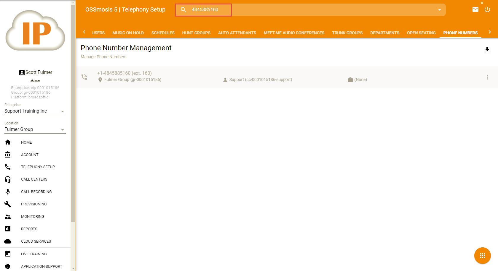Open the orange apps grid button
This screenshot has width=498, height=271.
482,256
